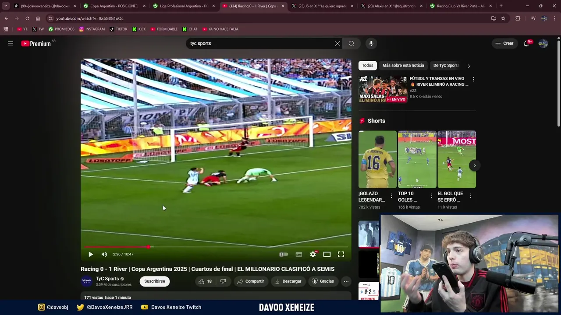This screenshot has width=561, height=315.
Task: Open options for the TOP 10 GOLES short
Action: (431, 196)
